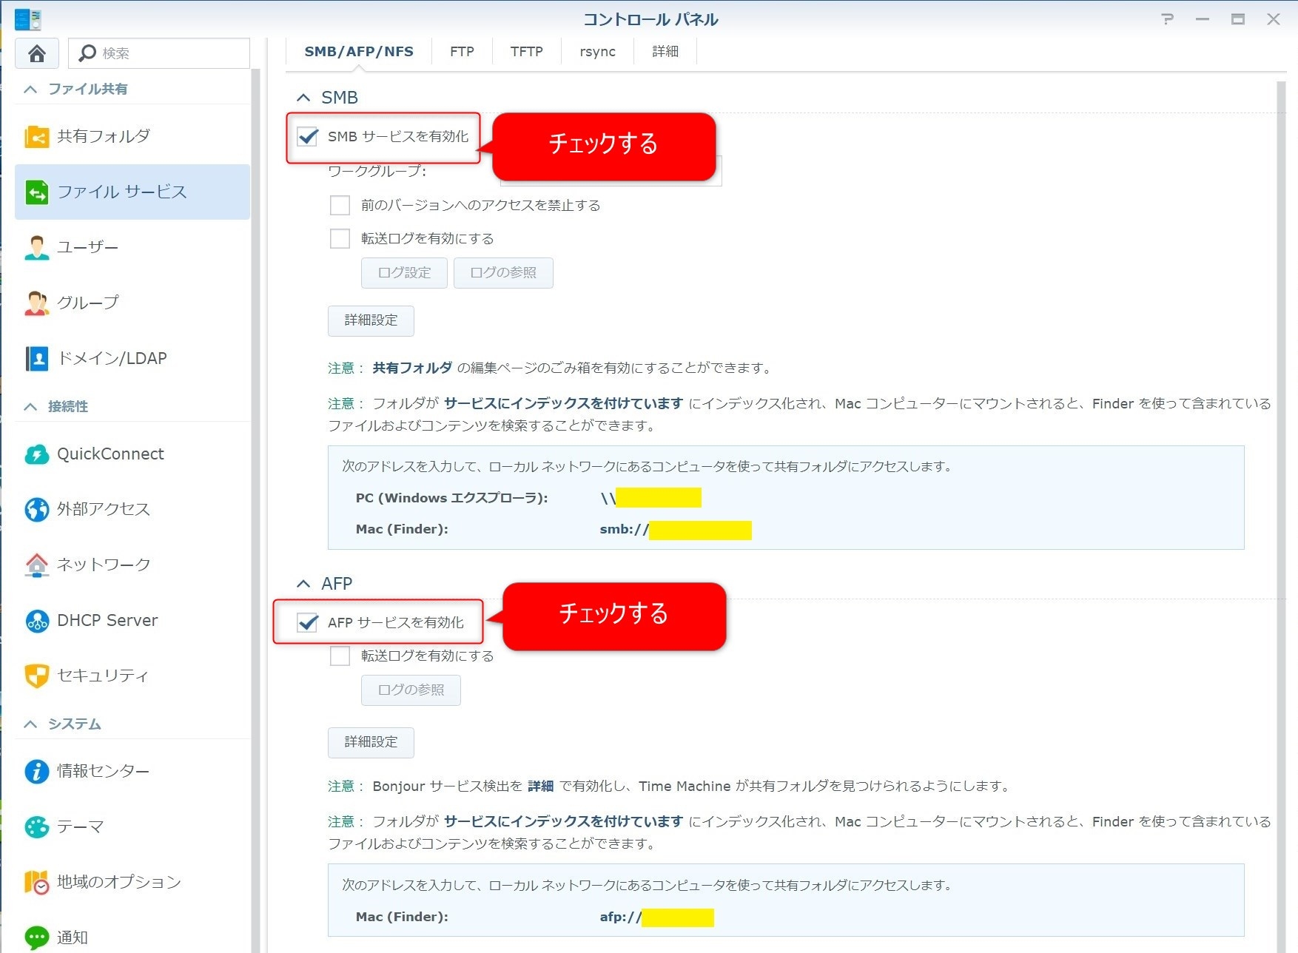Screen dimensions: 1298x953
Task: Select the QuickConnect cloud icon
Action: [x=36, y=454]
